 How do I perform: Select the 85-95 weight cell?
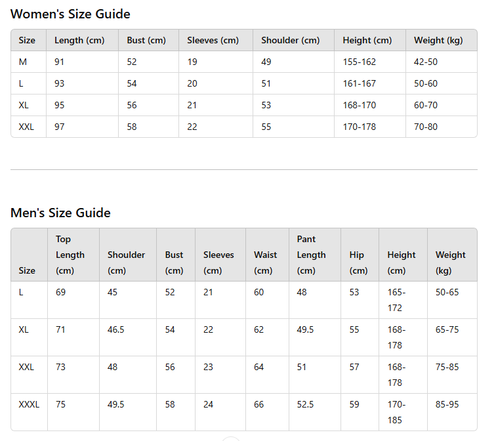pos(447,404)
